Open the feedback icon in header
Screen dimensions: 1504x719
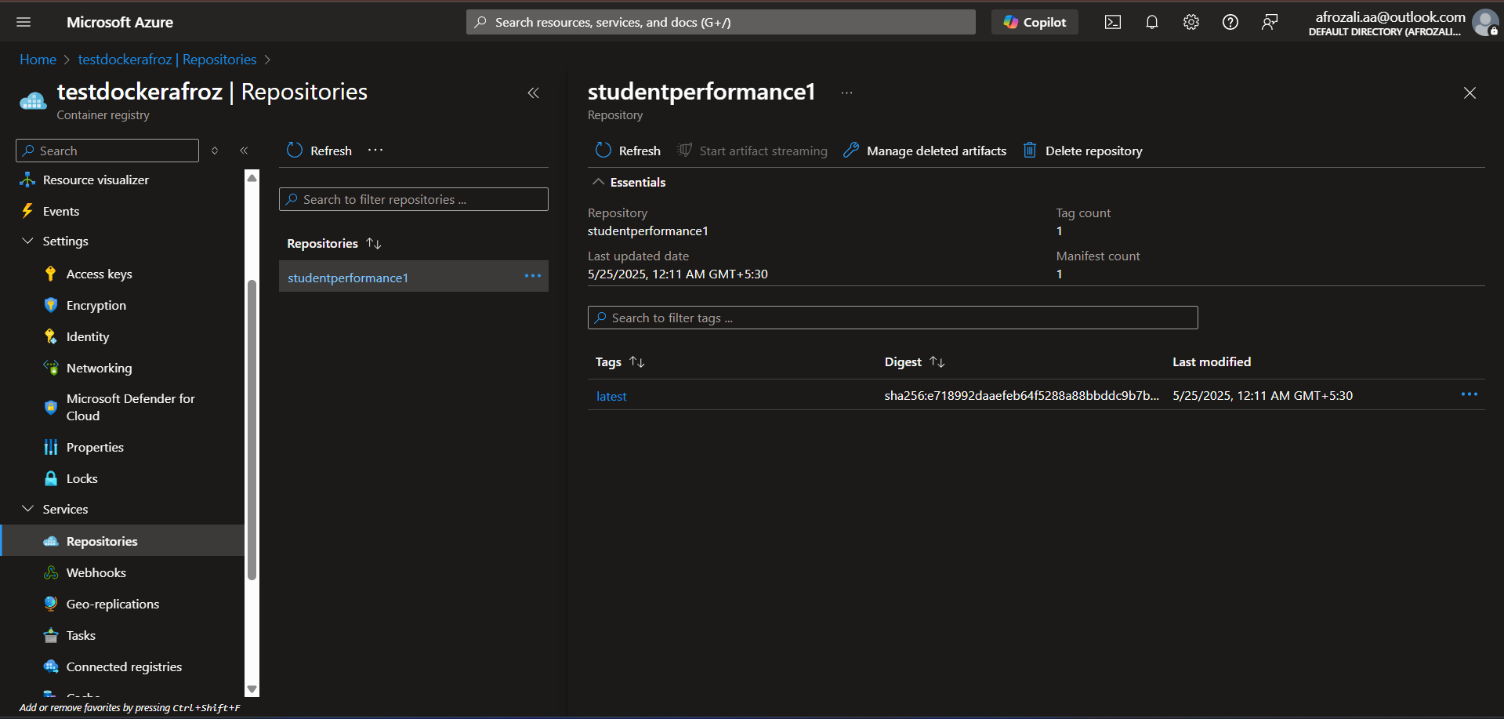pyautogui.click(x=1269, y=22)
